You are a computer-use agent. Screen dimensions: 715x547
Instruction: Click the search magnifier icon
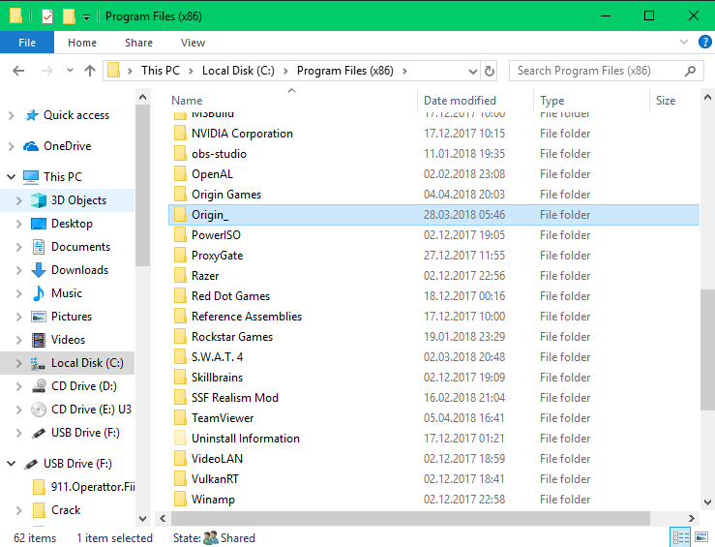[691, 71]
